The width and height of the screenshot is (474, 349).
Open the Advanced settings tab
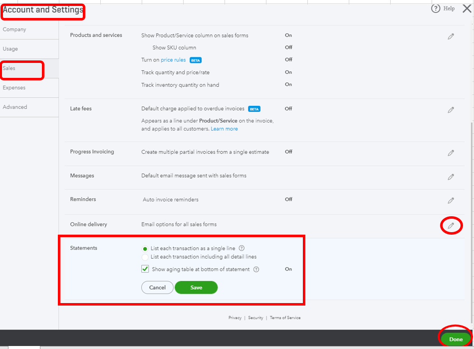point(29,107)
